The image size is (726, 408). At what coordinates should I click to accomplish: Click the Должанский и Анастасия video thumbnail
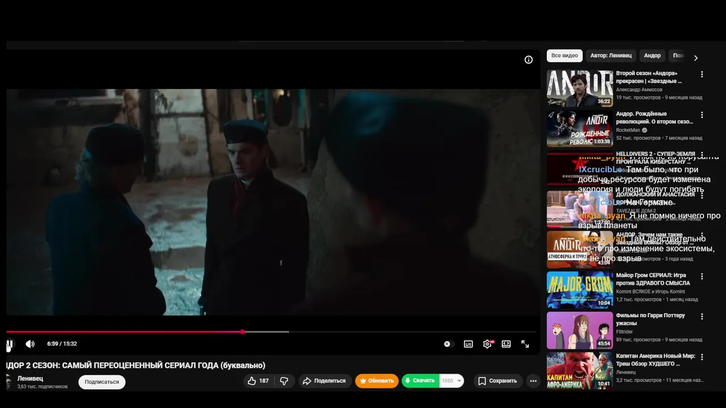pyautogui.click(x=580, y=209)
